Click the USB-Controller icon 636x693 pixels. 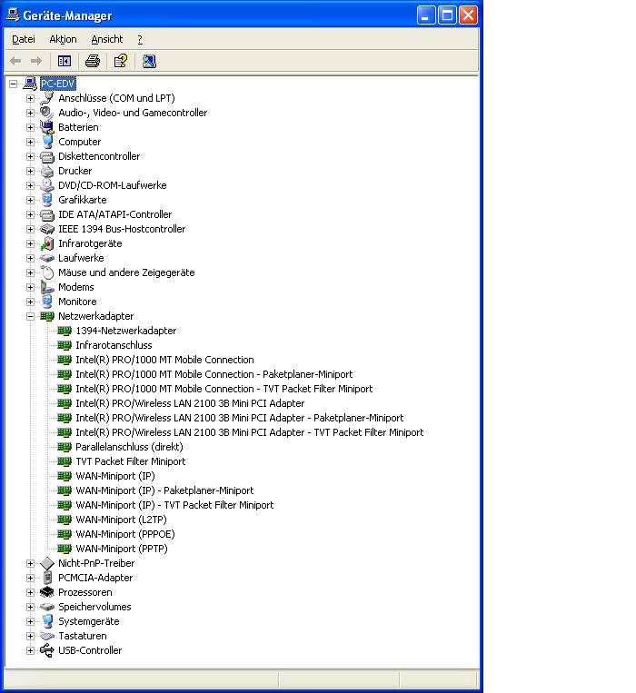click(x=47, y=650)
